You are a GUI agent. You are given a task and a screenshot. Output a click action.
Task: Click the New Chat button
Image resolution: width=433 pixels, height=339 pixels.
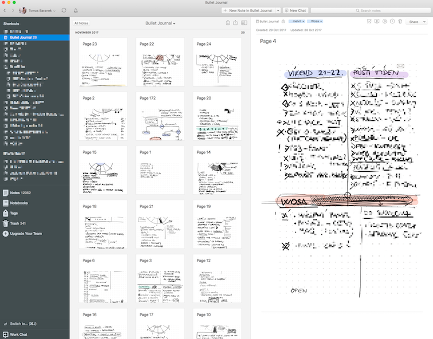[x=296, y=10]
